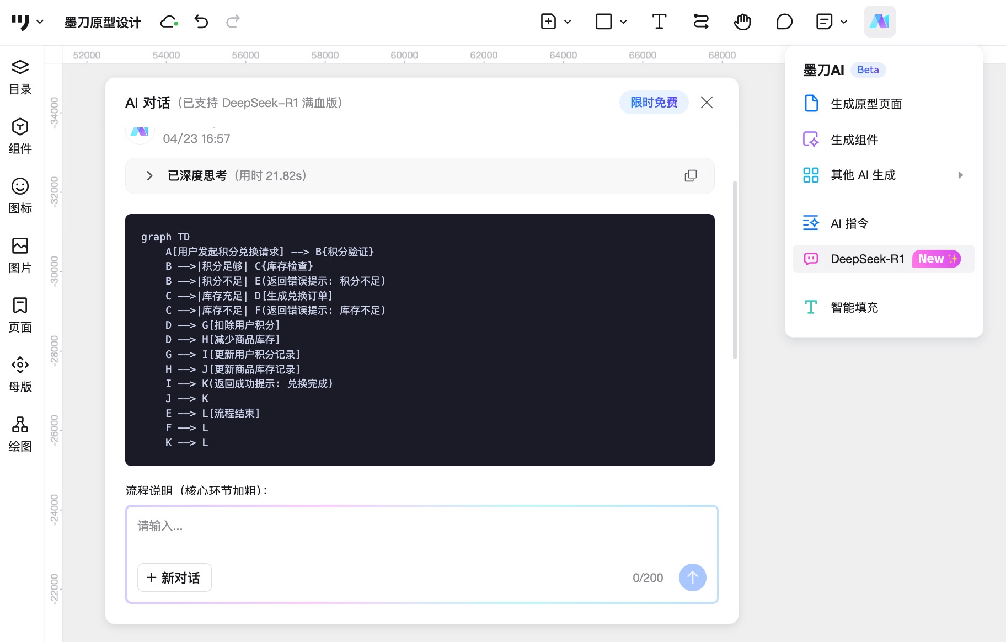Click the cloud sync status icon
Image resolution: width=1006 pixels, height=642 pixels.
[169, 22]
